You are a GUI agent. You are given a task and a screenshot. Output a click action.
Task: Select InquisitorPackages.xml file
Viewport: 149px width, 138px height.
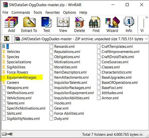[70, 88]
